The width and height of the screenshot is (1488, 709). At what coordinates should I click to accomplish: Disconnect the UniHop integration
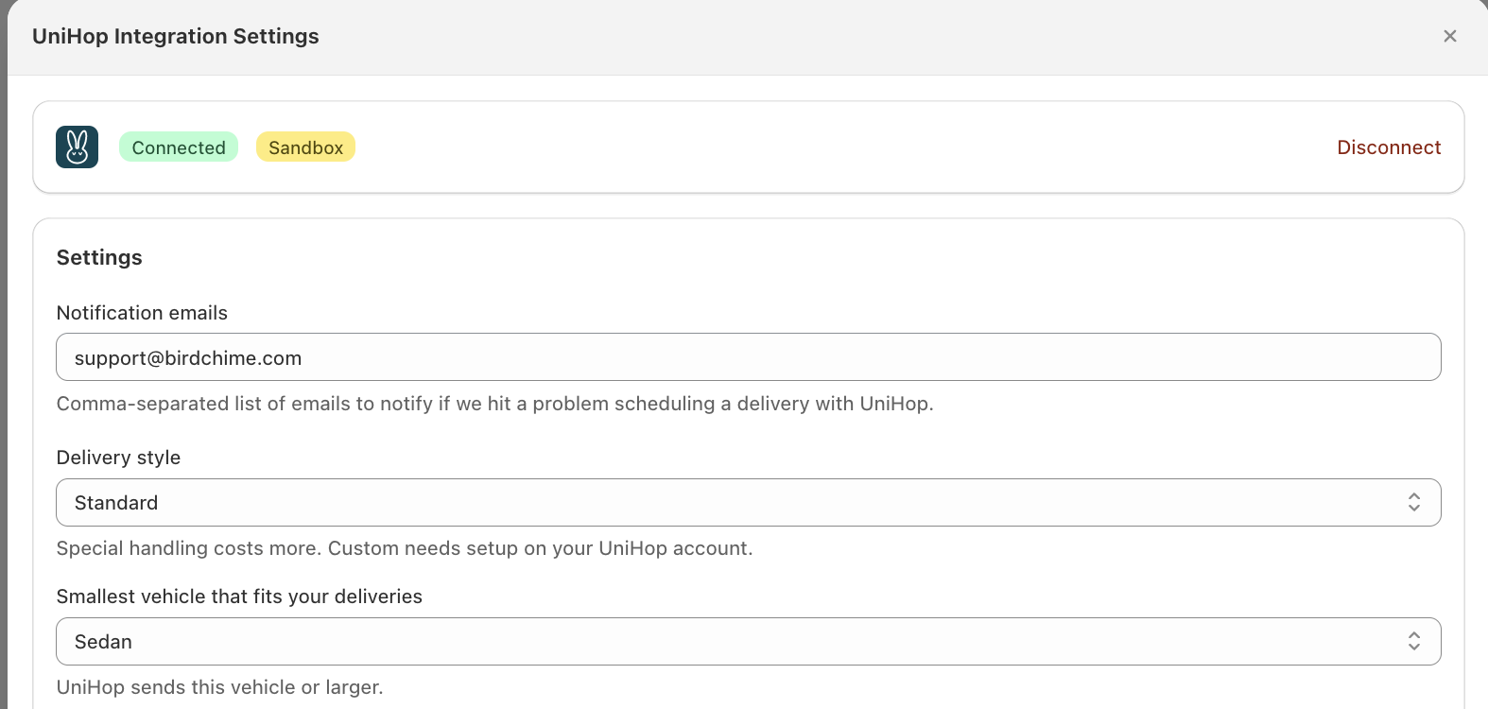click(1389, 147)
